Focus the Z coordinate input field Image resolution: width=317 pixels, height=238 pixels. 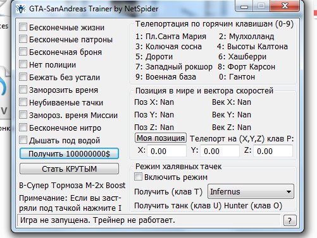273,151
